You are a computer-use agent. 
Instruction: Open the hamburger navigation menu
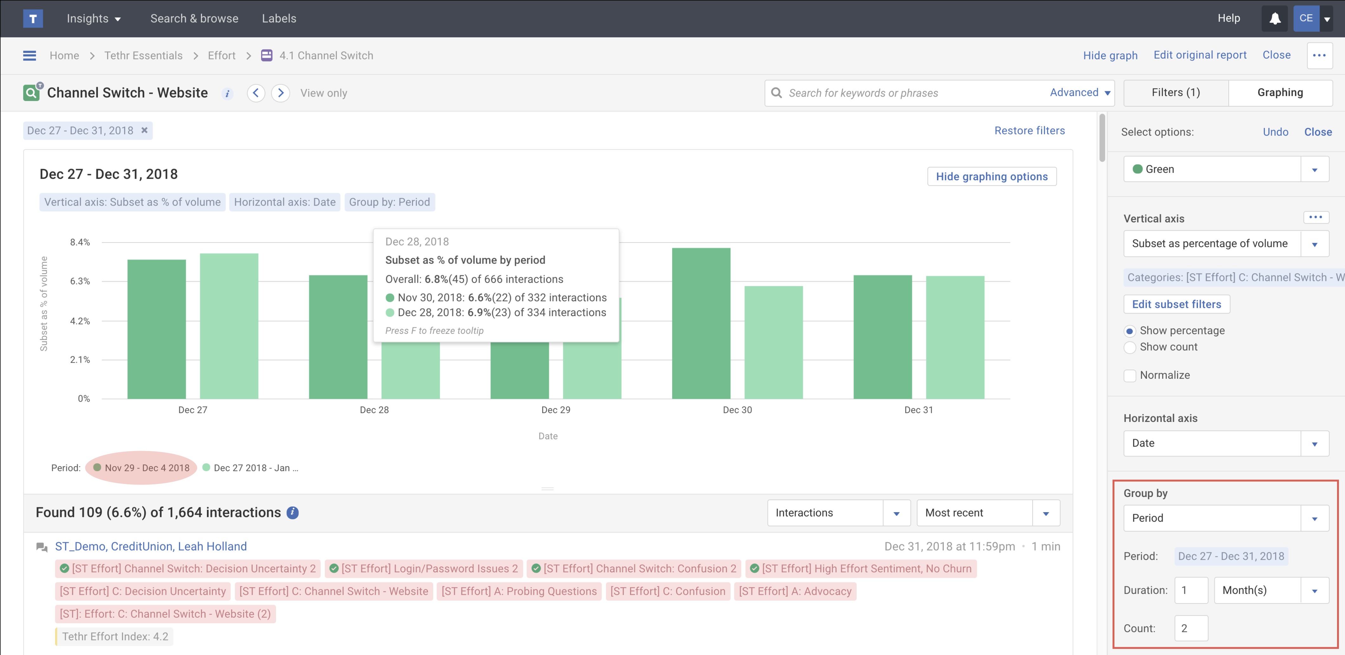click(30, 56)
